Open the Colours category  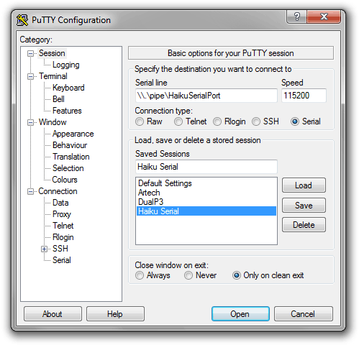pos(65,180)
